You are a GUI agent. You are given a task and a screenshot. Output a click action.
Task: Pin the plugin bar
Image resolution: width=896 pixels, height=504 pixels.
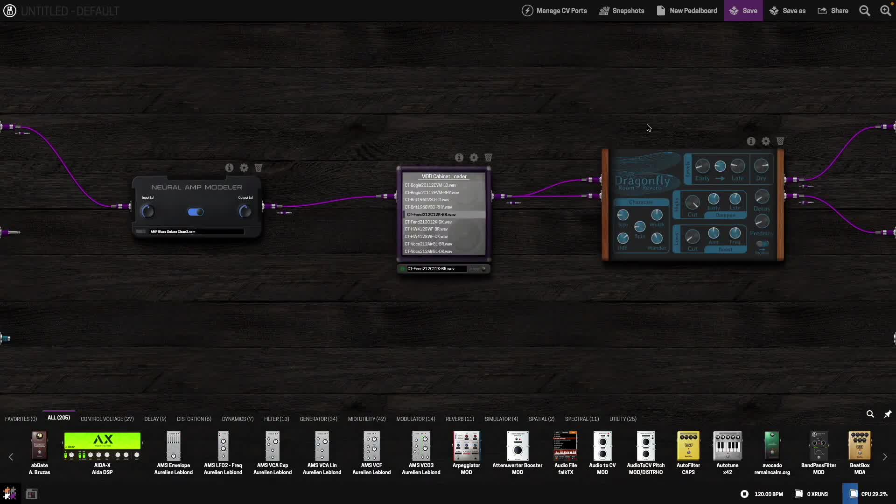[888, 414]
